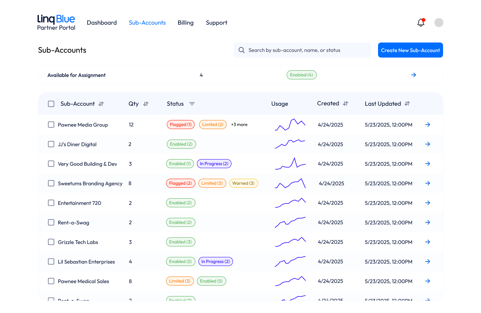The height and width of the screenshot is (313, 481).
Task: Open Entertainment 720 row arrow
Action: coord(428,203)
